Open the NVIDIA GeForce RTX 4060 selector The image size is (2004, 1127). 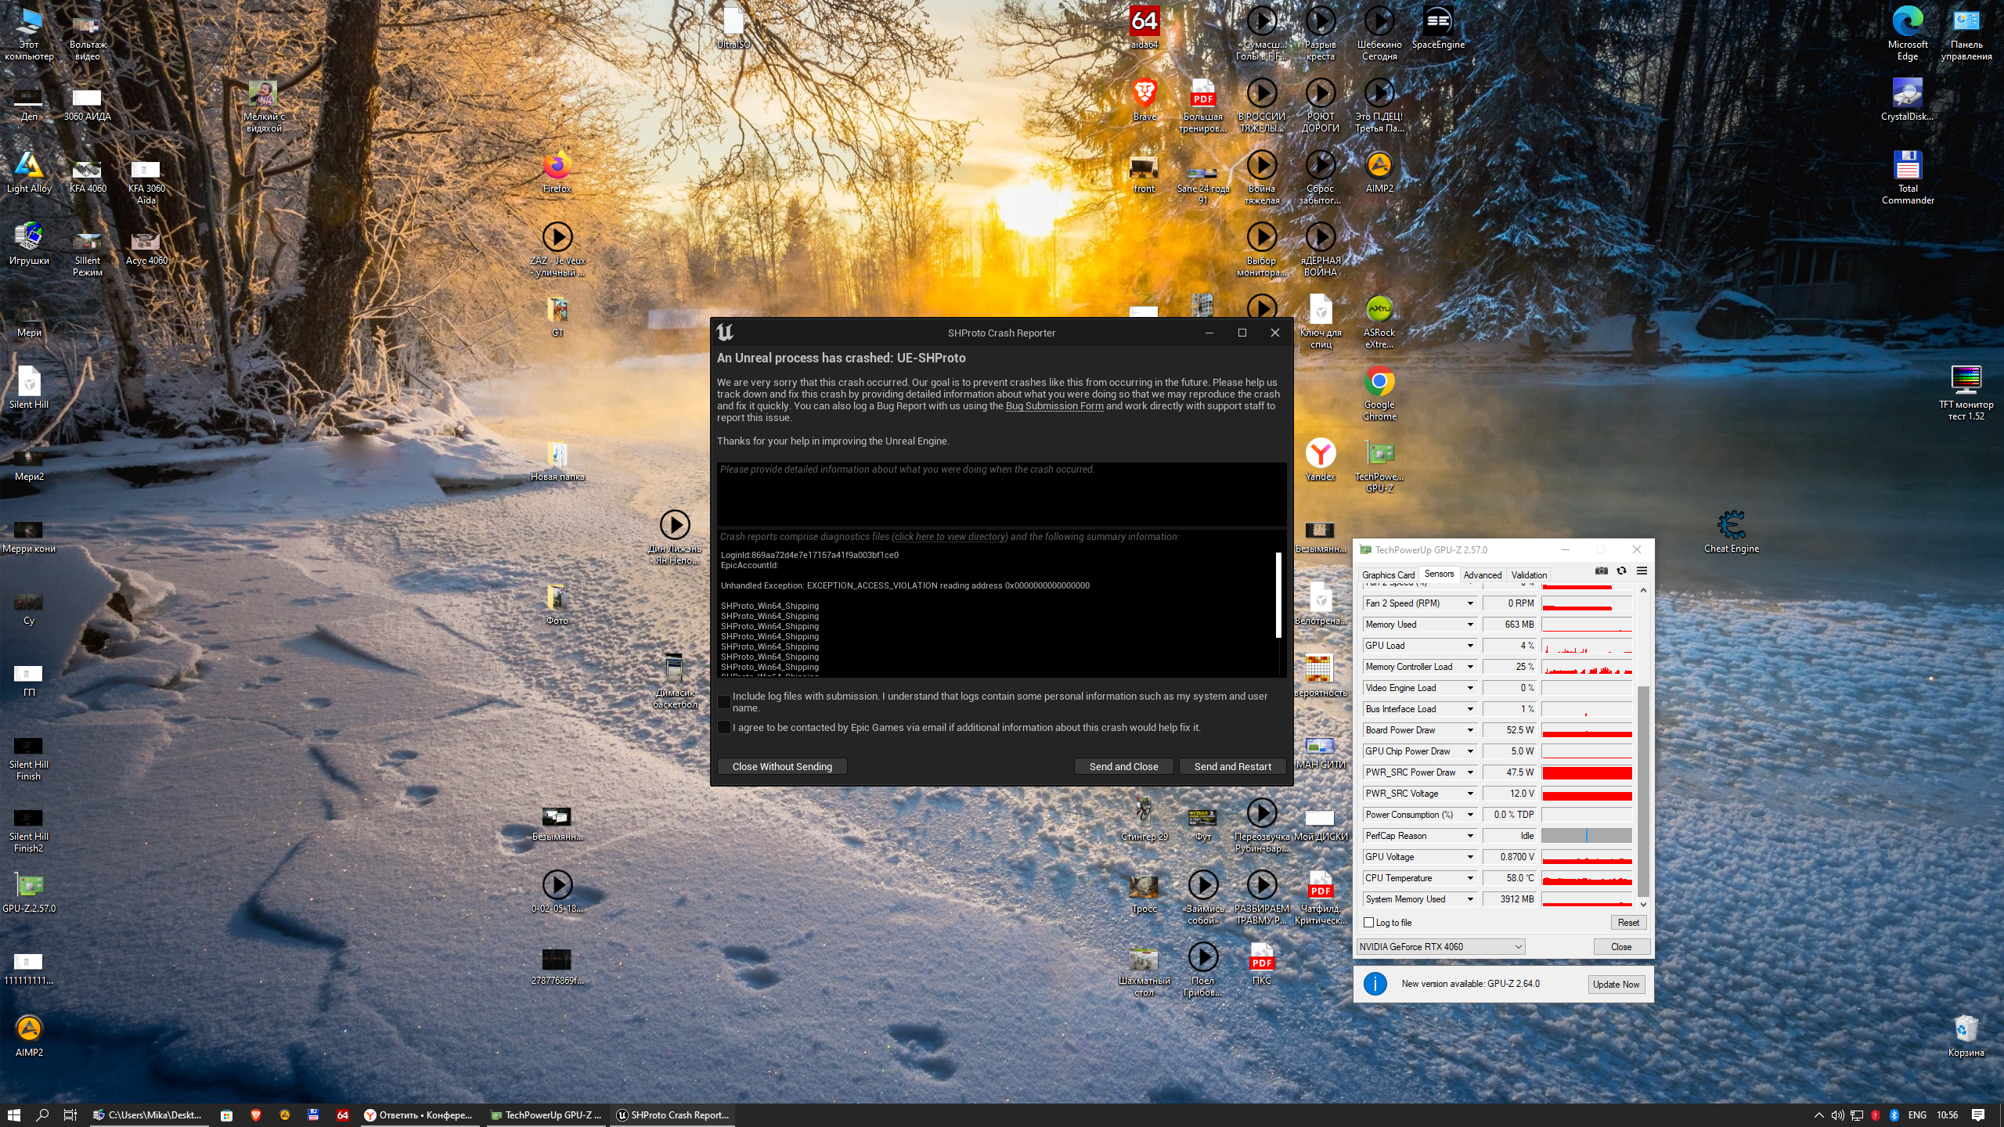click(1440, 947)
